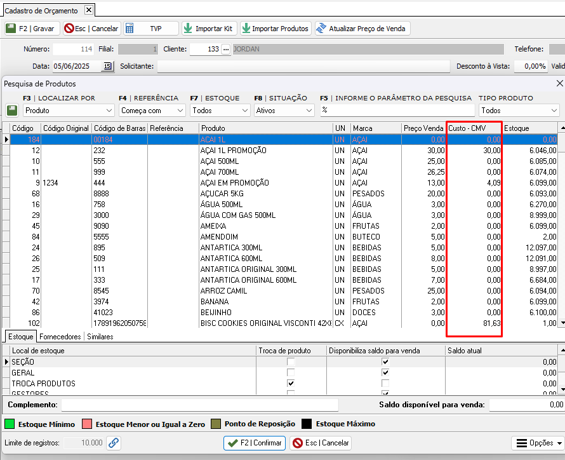Click the Importar Kit toolbar button

[x=209, y=29]
